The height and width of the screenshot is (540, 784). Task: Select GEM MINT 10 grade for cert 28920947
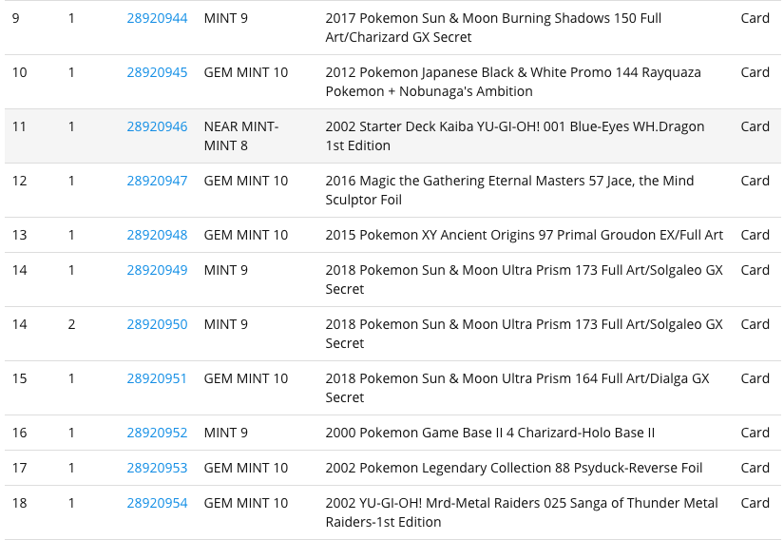tap(246, 181)
